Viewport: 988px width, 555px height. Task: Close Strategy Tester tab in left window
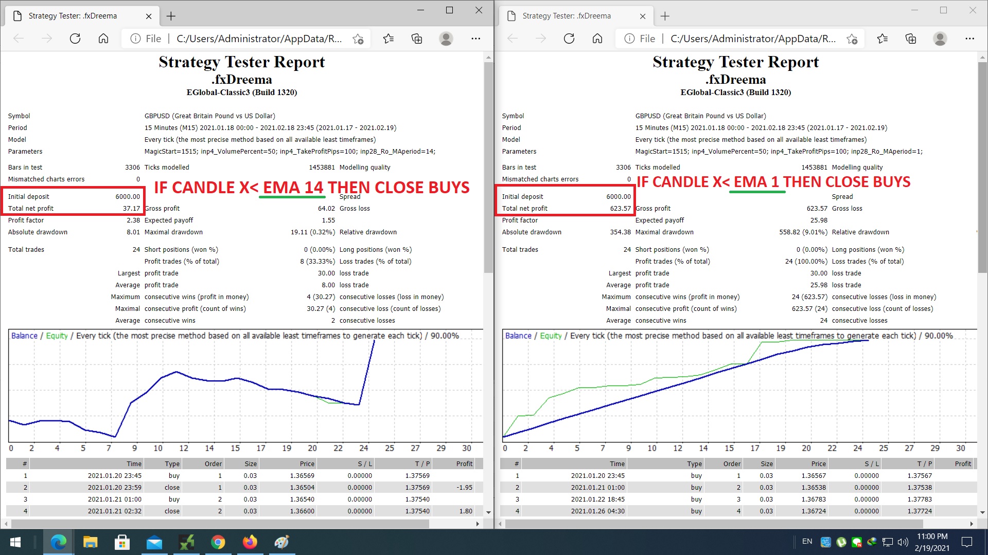(149, 16)
